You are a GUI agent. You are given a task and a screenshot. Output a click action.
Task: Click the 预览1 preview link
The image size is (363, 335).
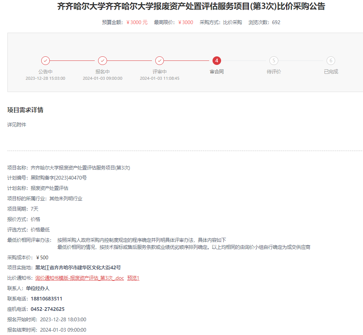[x=133, y=278]
